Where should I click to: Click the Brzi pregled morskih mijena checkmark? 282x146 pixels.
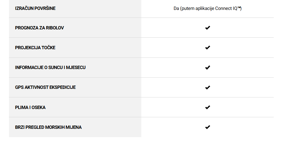pos(208,127)
